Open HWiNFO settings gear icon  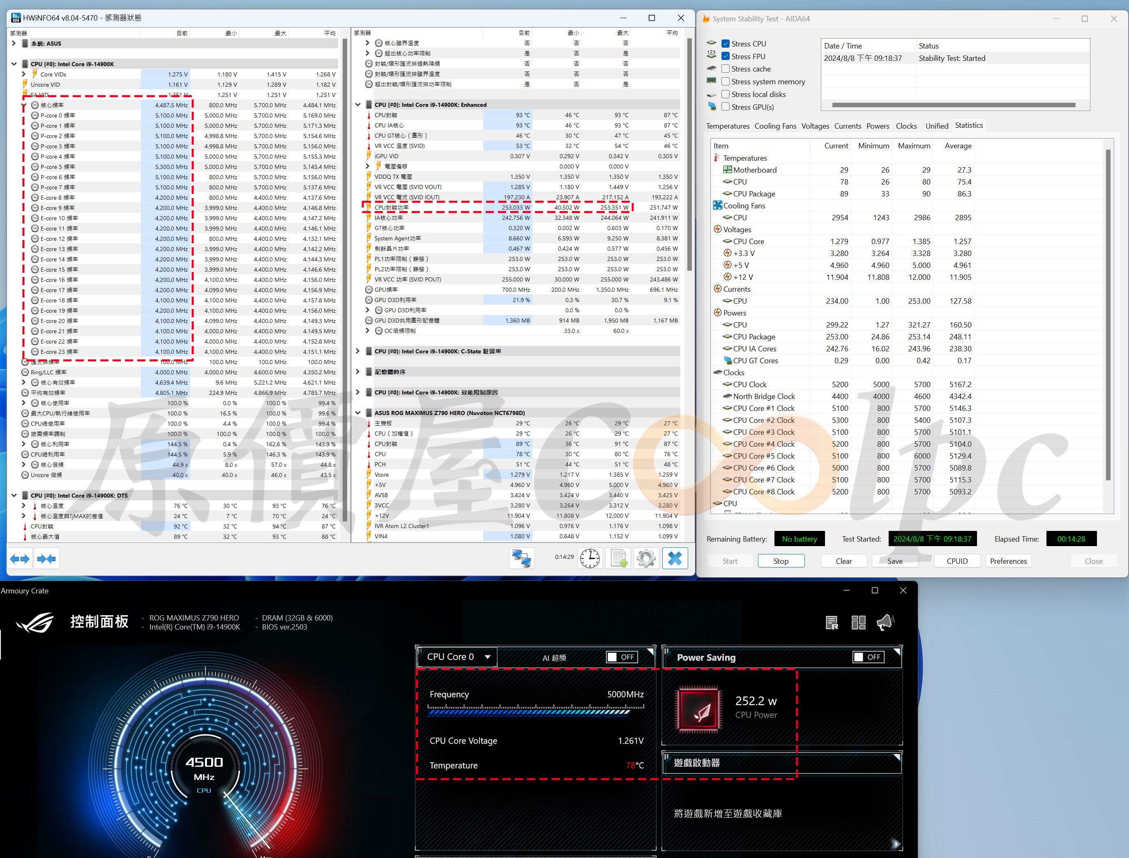click(646, 559)
